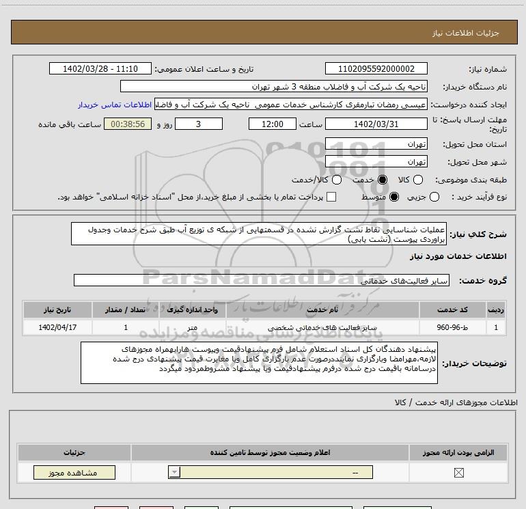
Task: Click buyer notes text area
Action: pyautogui.click(x=259, y=363)
